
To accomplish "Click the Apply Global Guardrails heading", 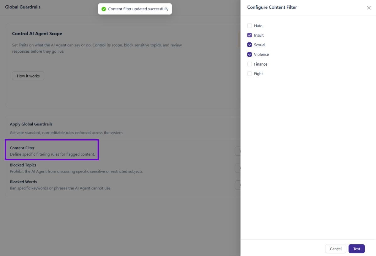I will coord(31,124).
